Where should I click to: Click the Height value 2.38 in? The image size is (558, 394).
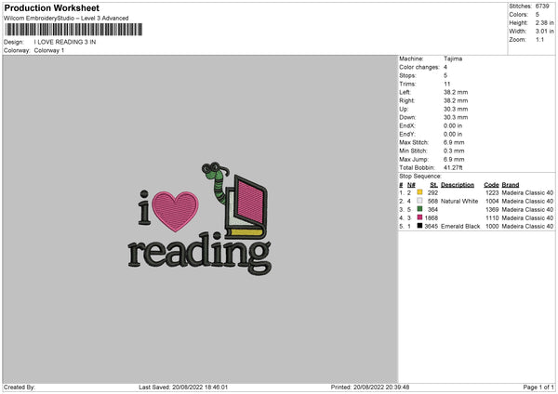click(x=544, y=22)
